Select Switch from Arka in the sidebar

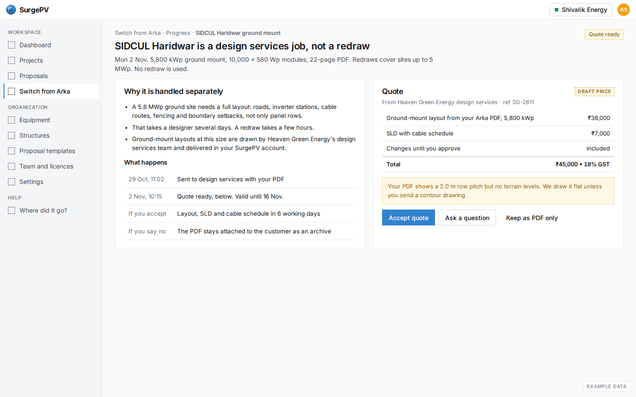coord(51,91)
